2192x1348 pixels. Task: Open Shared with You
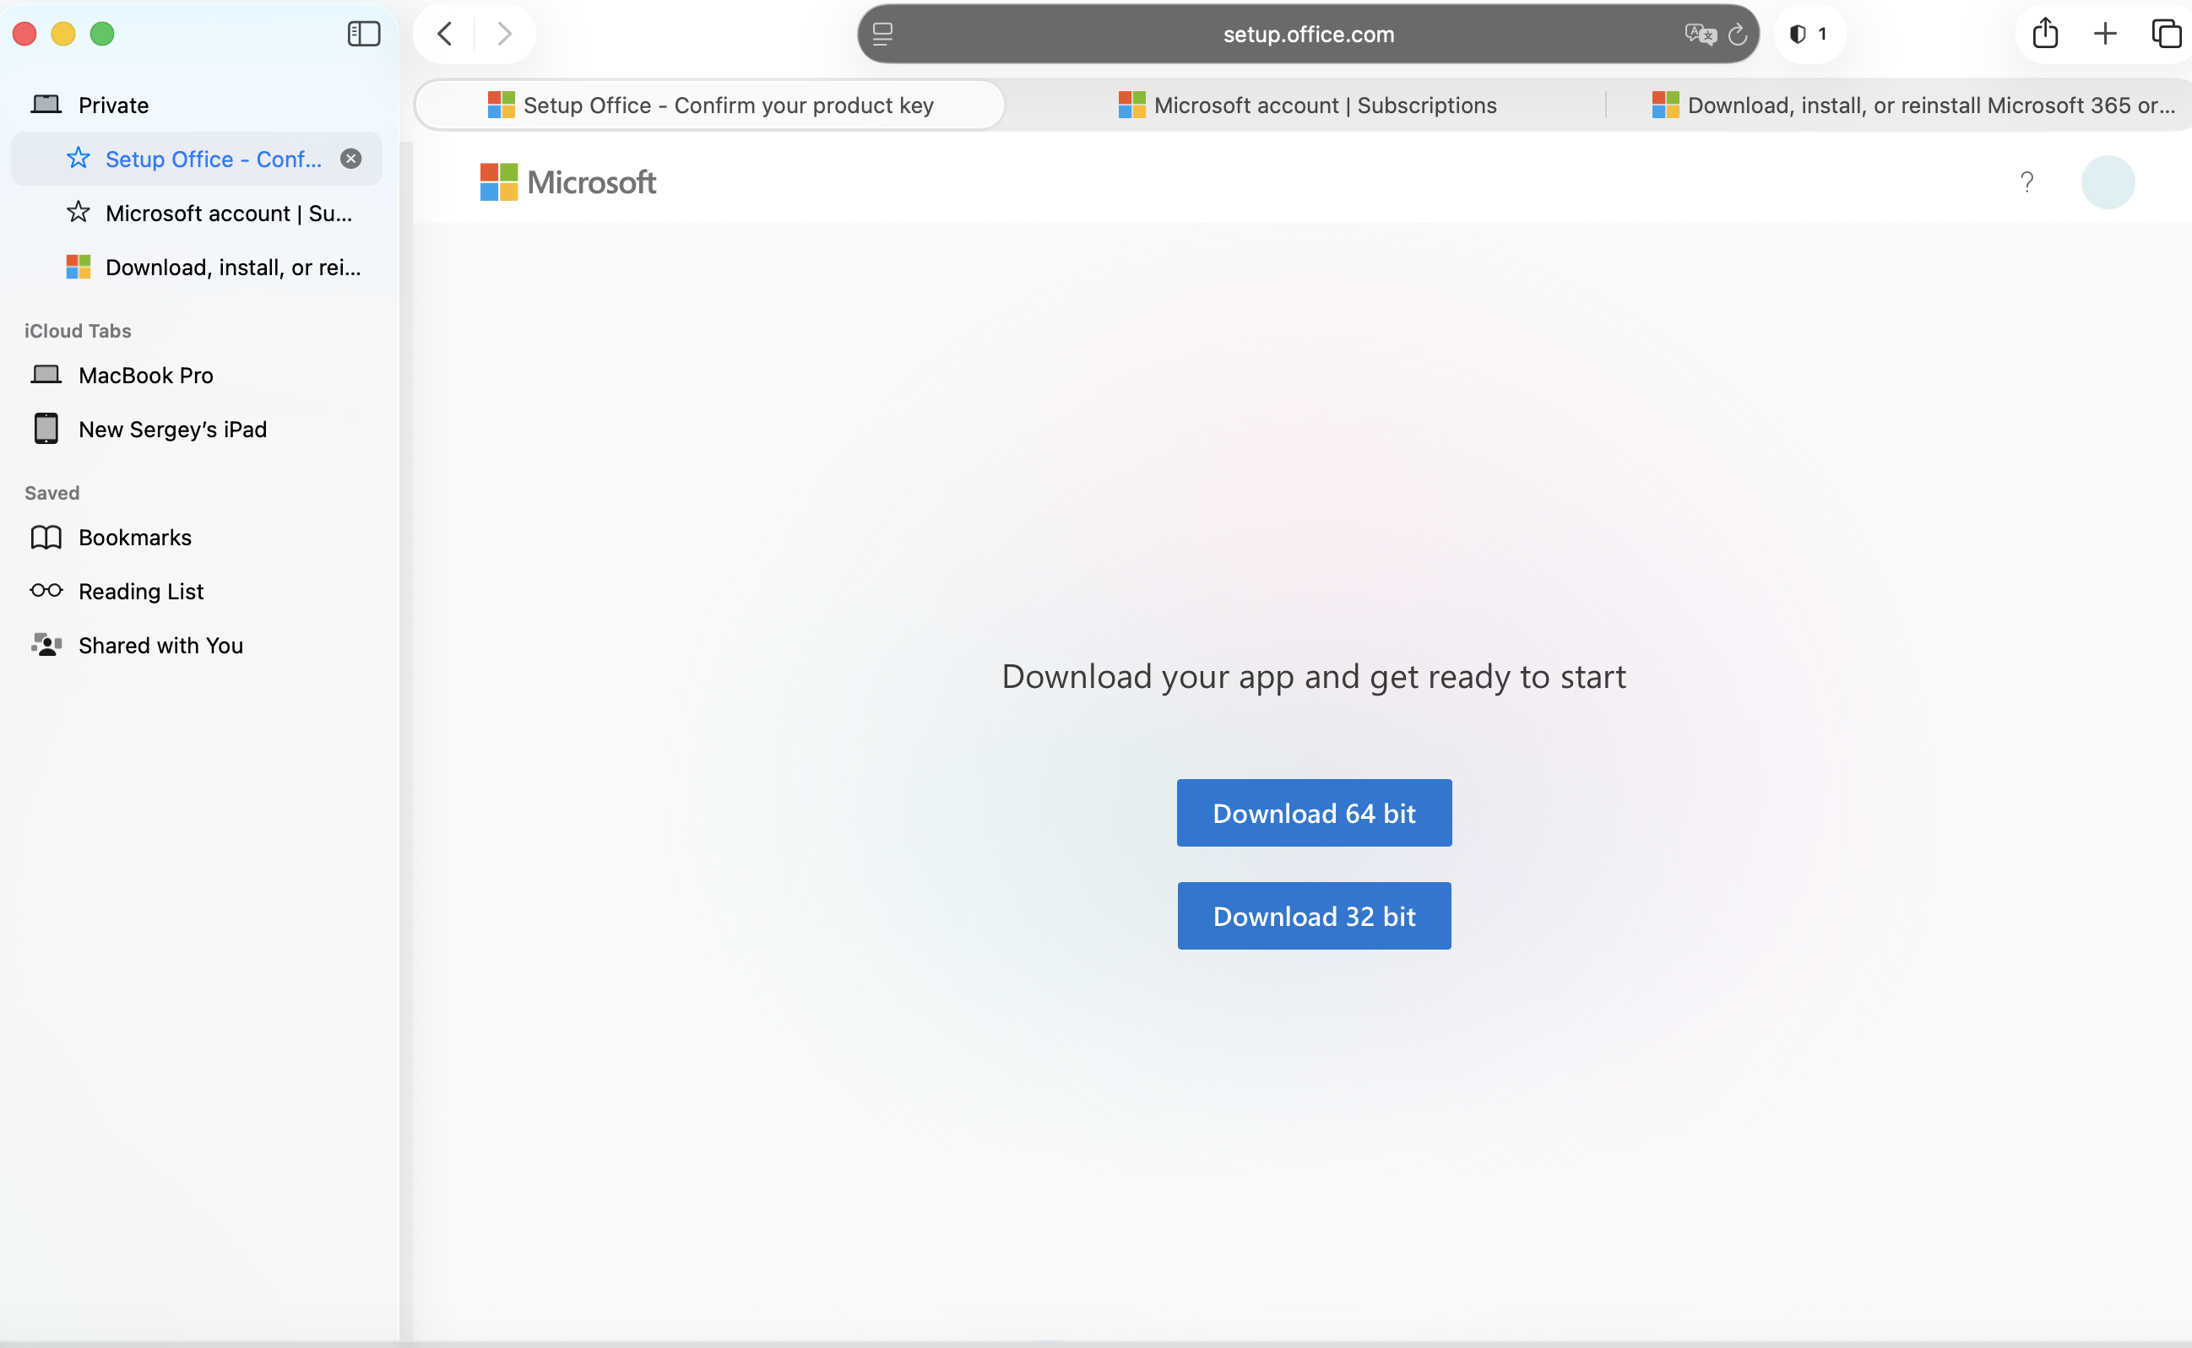pyautogui.click(x=196, y=646)
